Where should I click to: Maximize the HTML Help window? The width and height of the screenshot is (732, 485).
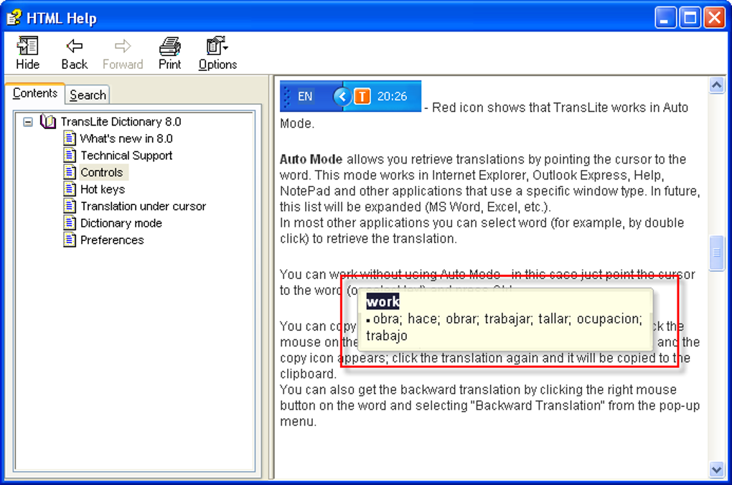[690, 18]
